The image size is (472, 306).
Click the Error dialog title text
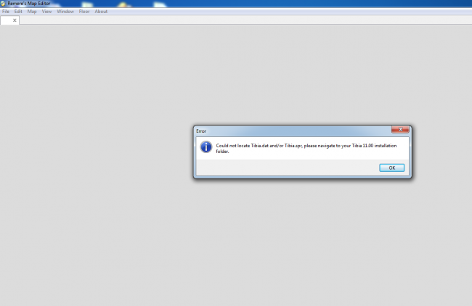point(201,131)
